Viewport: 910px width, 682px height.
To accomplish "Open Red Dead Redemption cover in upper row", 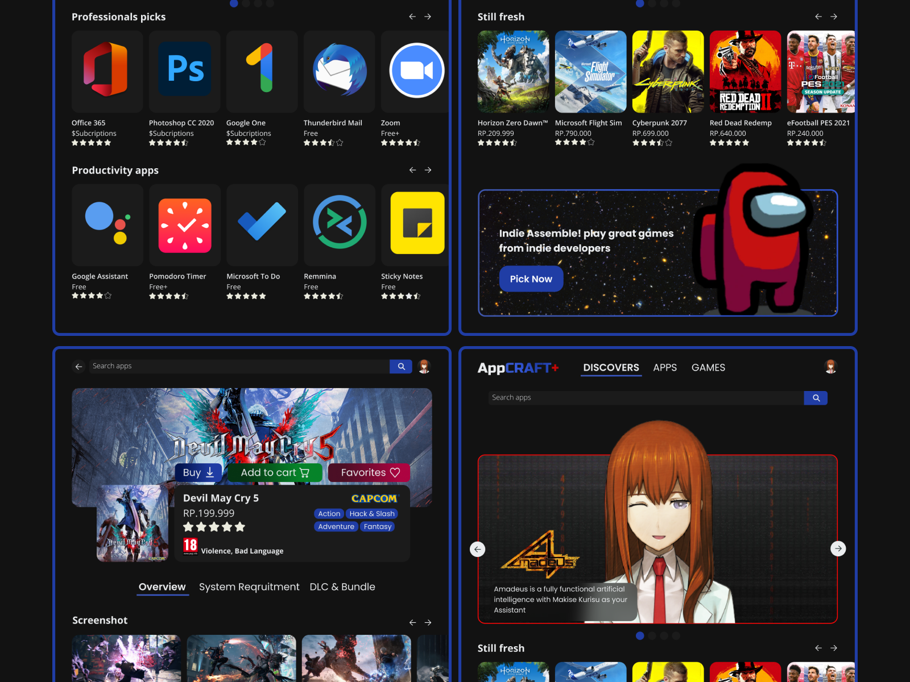I will [746, 72].
